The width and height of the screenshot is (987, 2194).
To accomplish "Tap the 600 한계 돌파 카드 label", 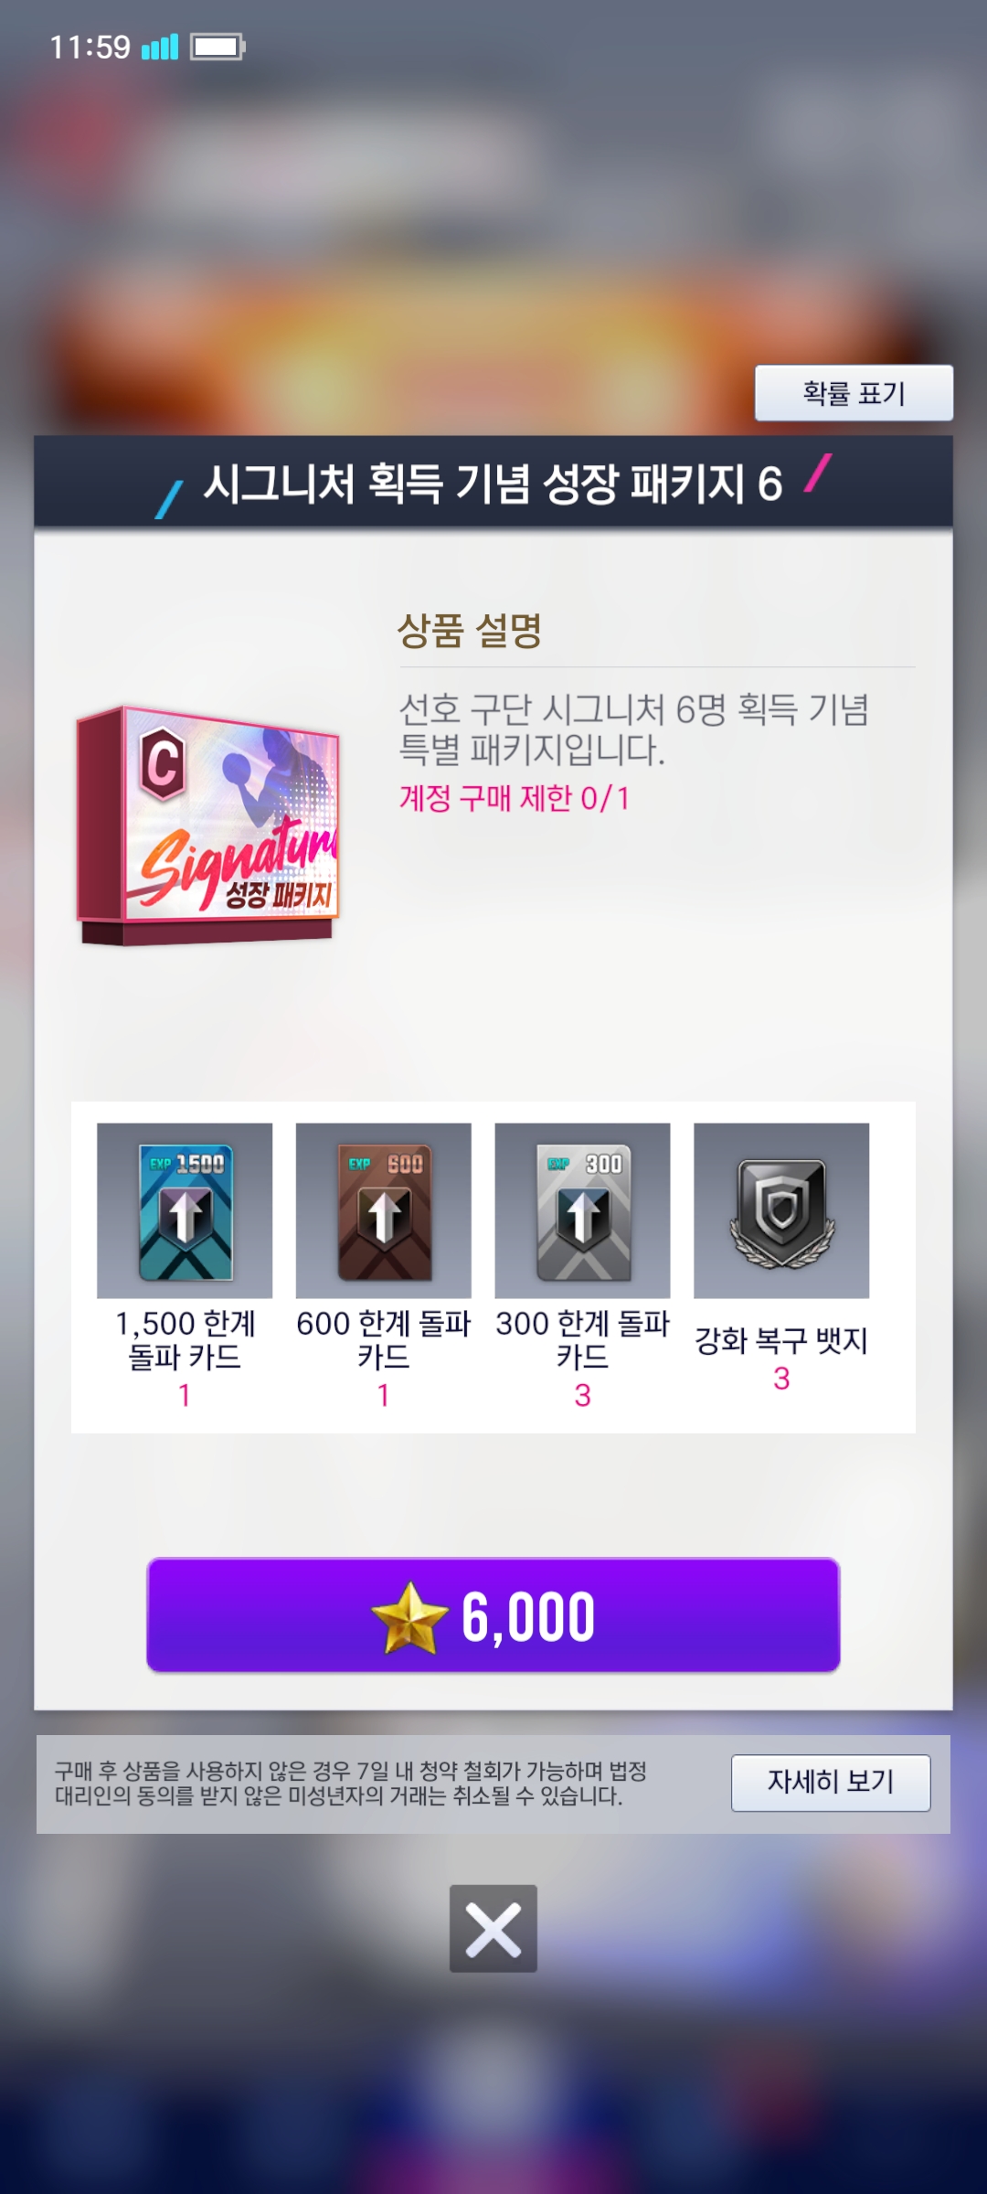I will (384, 1340).
